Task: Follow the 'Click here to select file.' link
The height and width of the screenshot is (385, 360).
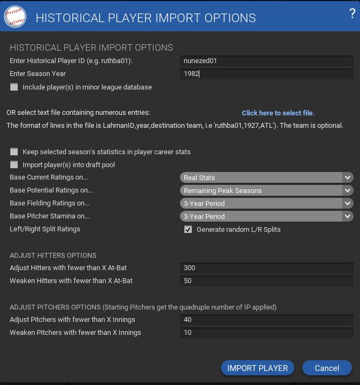Action: pos(278,113)
